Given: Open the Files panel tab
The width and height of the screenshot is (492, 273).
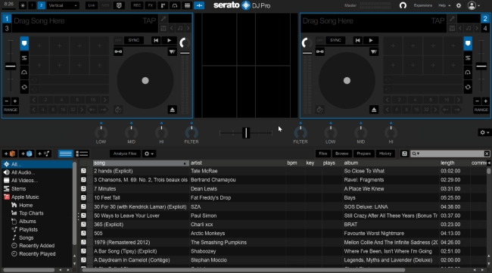Looking at the screenshot, I should (323, 154).
